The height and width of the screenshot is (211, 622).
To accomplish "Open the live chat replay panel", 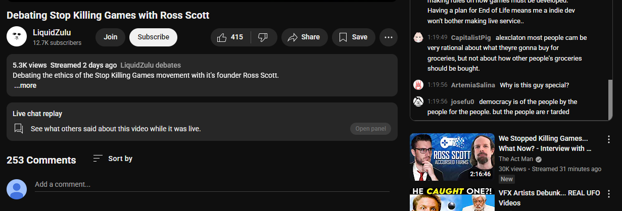I will coord(370,129).
